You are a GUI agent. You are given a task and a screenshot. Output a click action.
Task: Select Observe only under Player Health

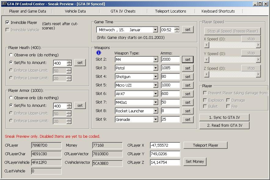[x=11, y=55]
